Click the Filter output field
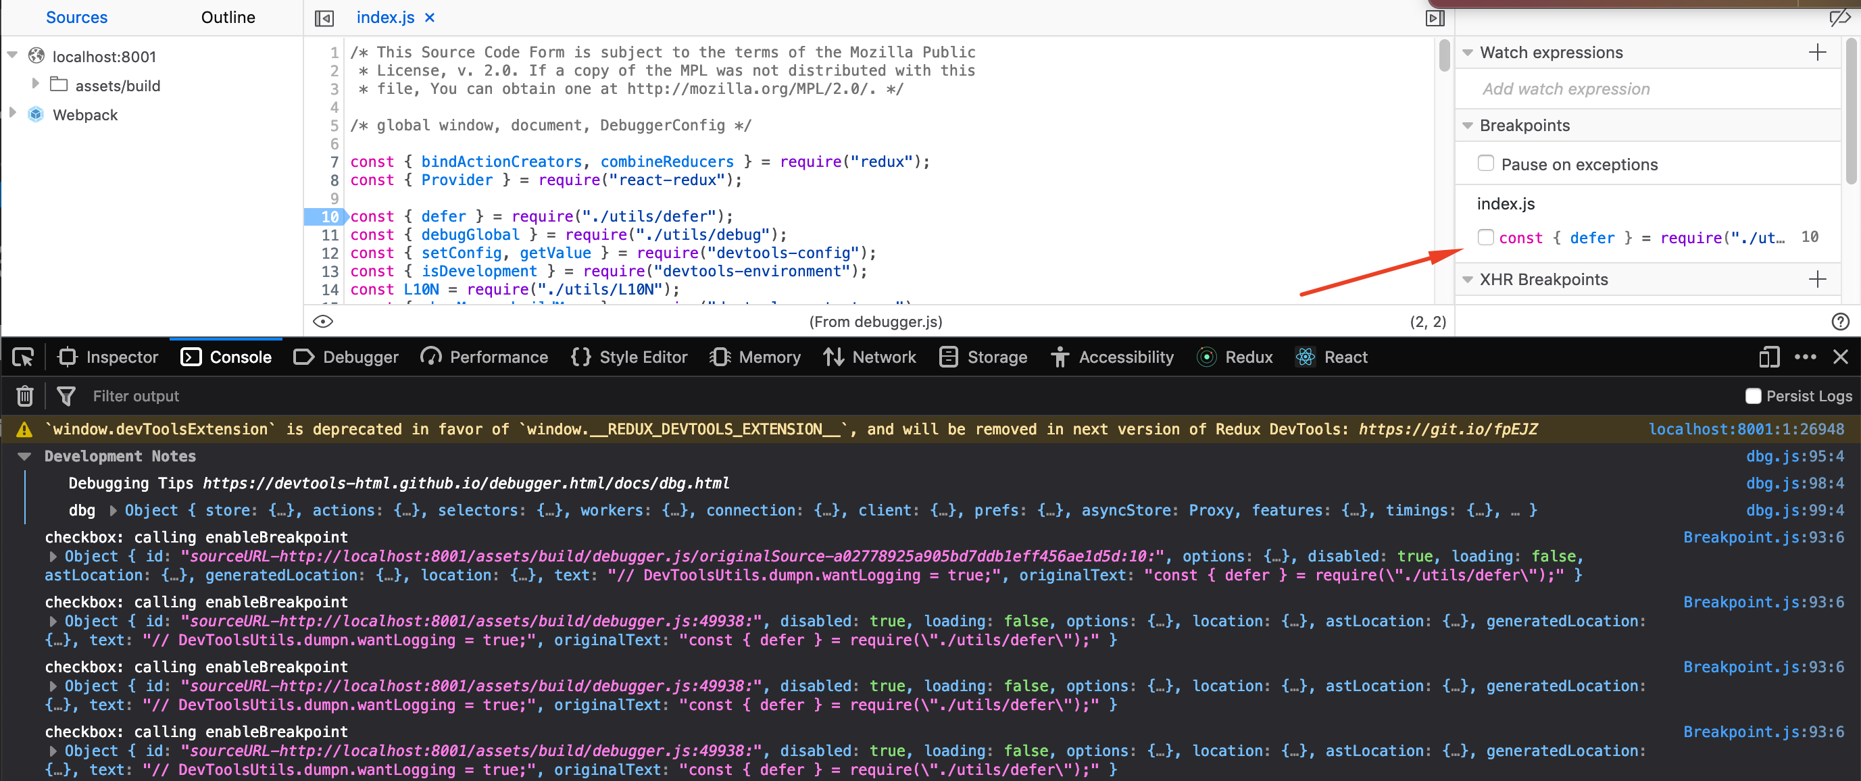The image size is (1861, 781). [x=136, y=396]
